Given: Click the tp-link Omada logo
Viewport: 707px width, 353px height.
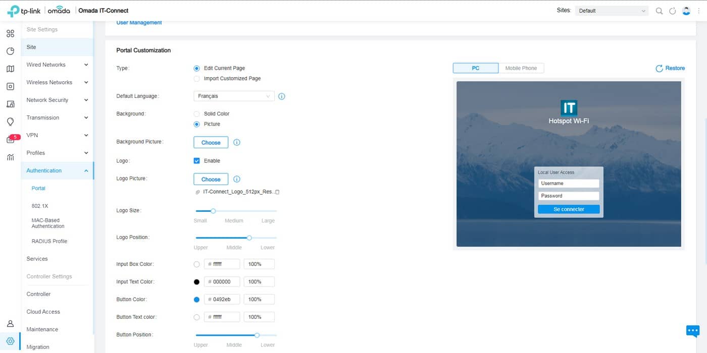Looking at the screenshot, I should [x=38, y=11].
